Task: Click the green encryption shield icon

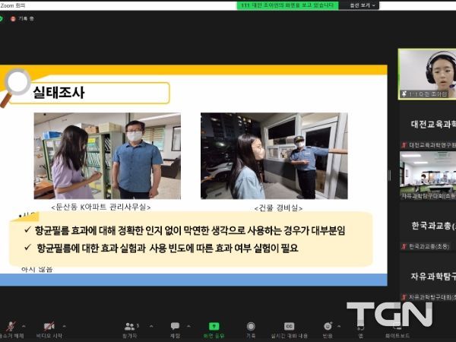Action: coord(2,18)
